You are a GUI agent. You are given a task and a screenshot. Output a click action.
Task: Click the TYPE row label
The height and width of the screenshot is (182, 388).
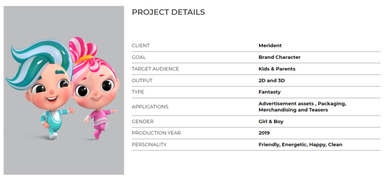tap(138, 92)
